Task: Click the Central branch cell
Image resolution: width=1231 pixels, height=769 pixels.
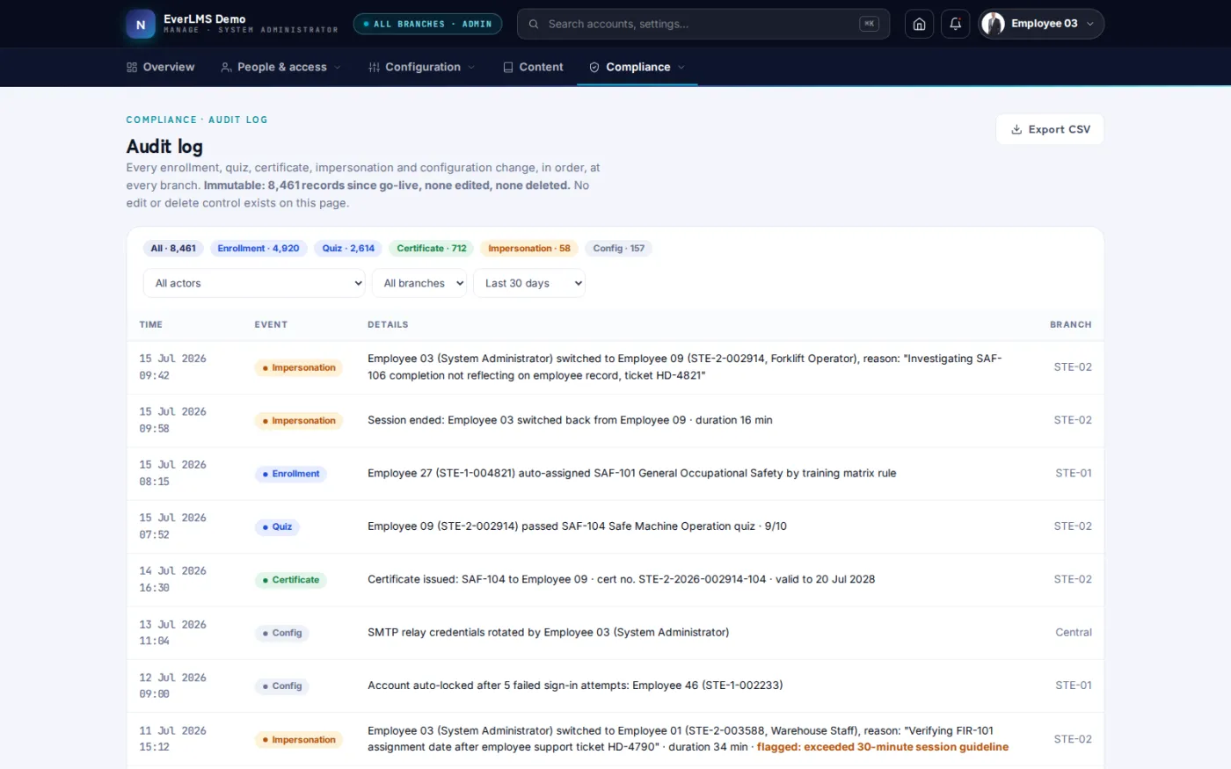Action: (x=1074, y=633)
